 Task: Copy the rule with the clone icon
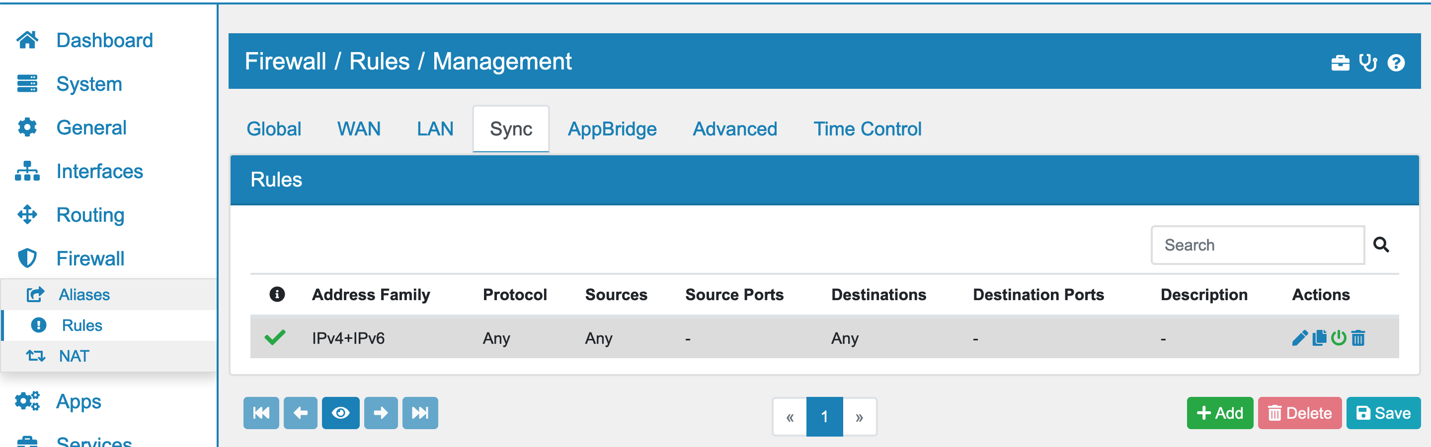pos(1319,338)
